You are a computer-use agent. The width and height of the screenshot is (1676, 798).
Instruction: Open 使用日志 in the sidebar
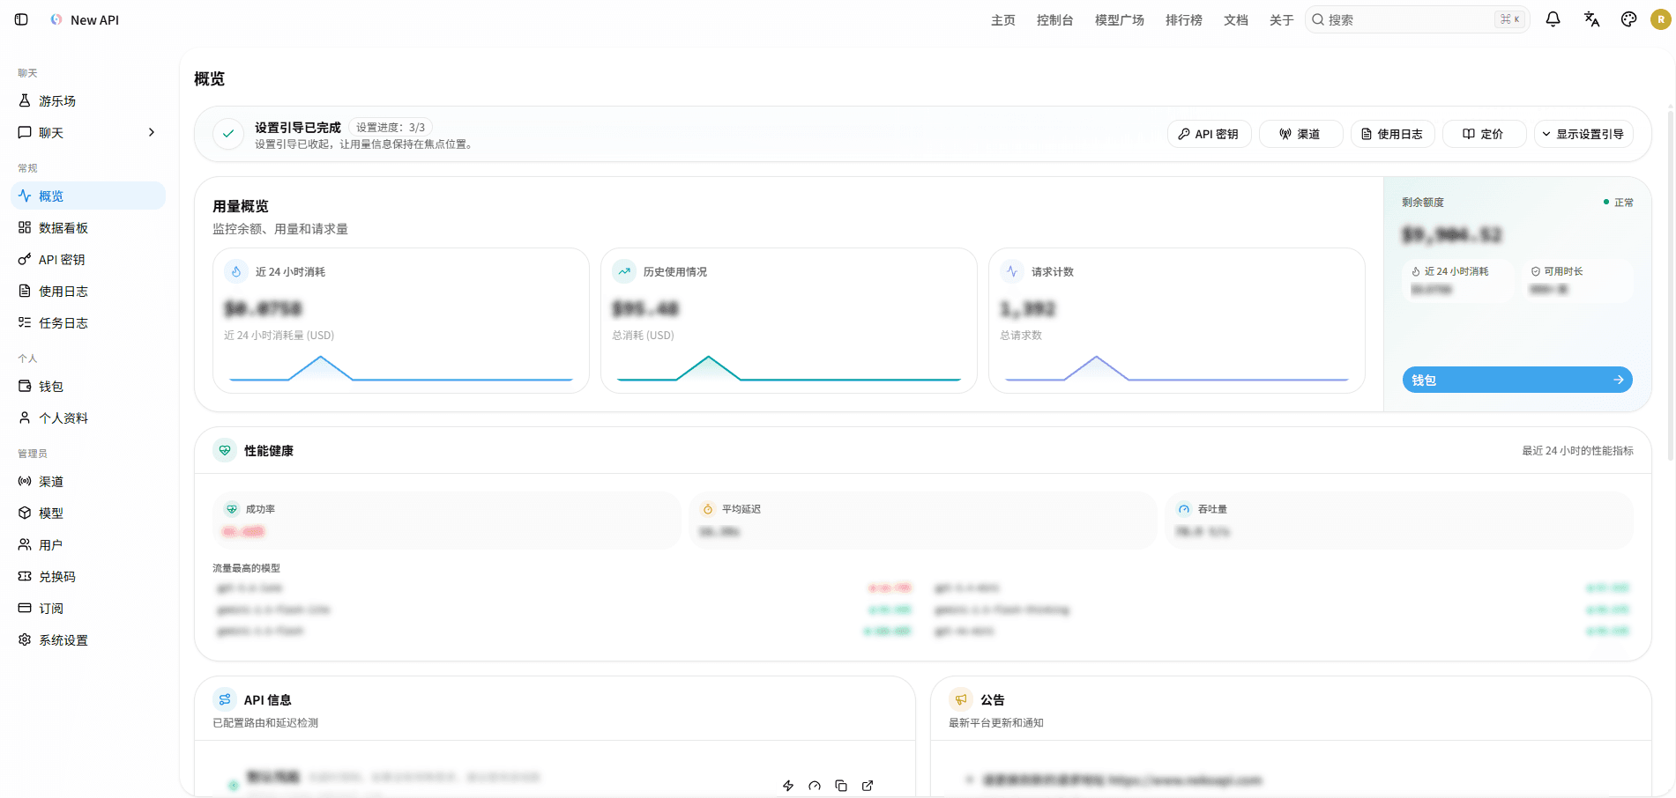click(x=88, y=291)
